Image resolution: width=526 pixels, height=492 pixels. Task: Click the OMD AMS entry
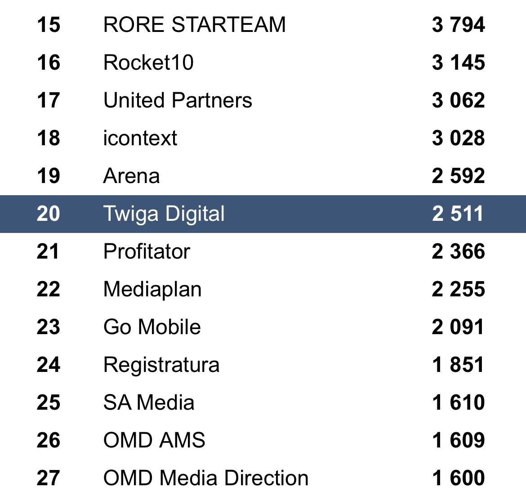tap(154, 440)
